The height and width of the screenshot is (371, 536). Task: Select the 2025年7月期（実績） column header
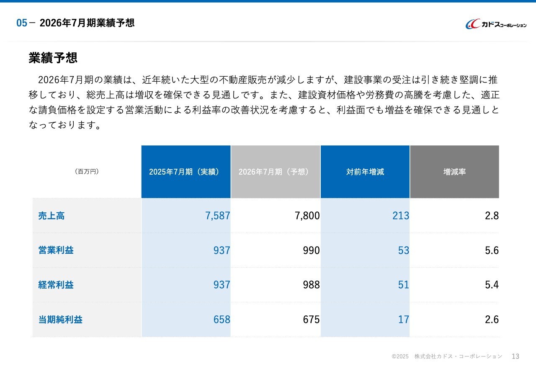pos(186,172)
